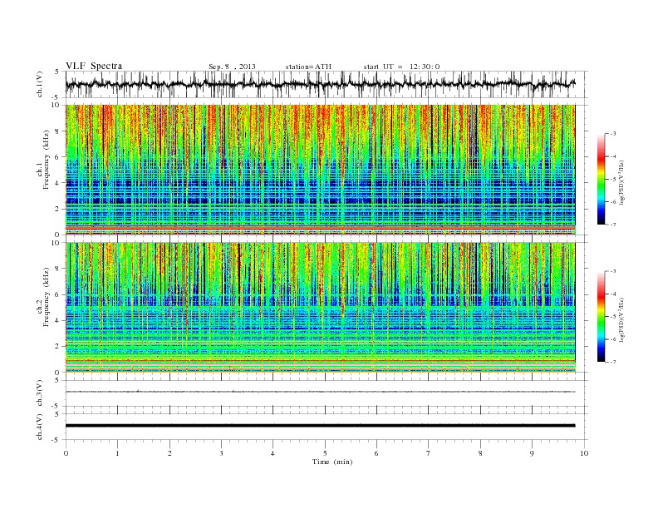This screenshot has width=658, height=509.
Task: Select the date "Sep. 8, 2013" header
Action: [232, 67]
